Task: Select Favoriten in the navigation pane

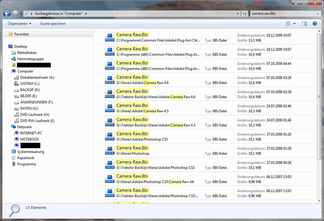Action: coord(48,34)
